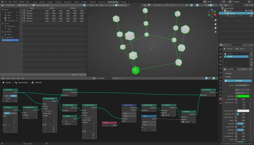Open the Render menu

pos(15,2)
